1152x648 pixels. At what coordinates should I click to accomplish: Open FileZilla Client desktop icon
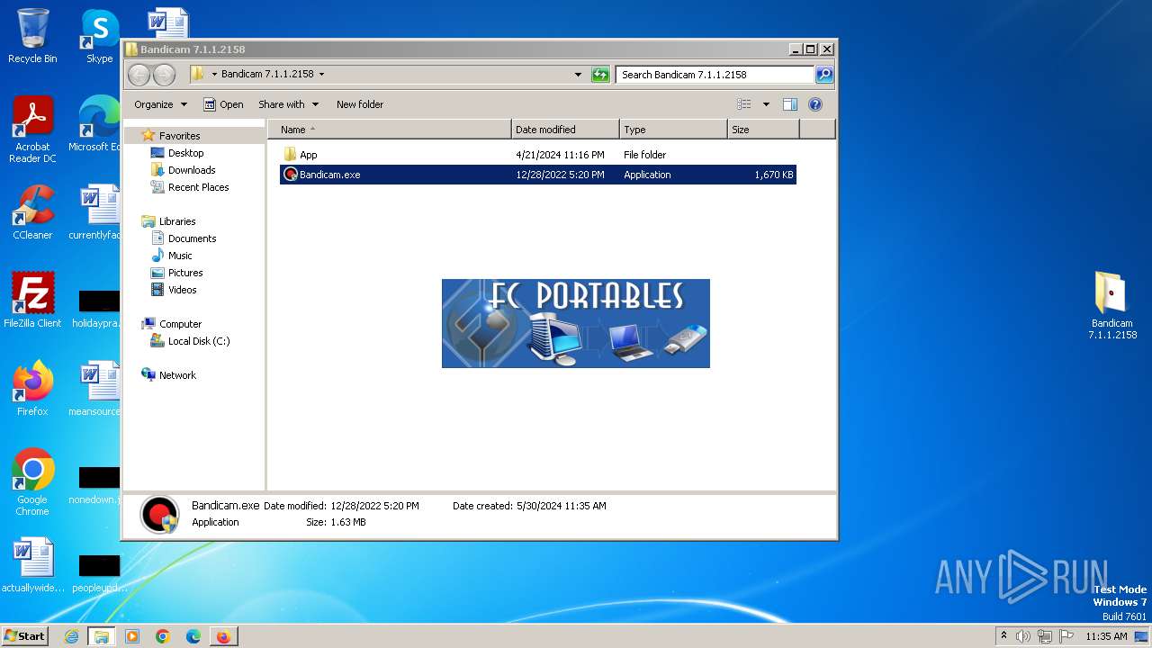coord(32,300)
